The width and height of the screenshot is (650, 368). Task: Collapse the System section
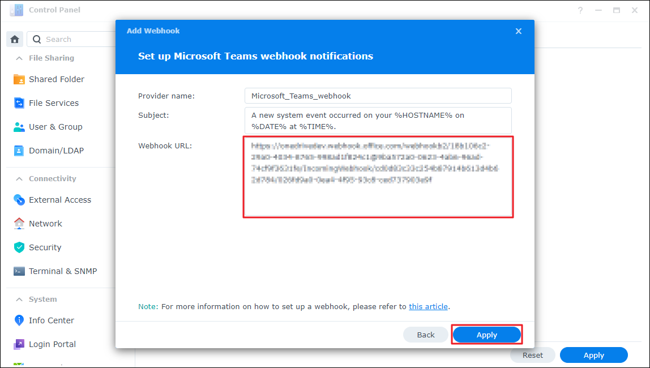[x=18, y=299]
